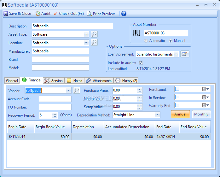Enable the In Service date checkbox

(x=177, y=97)
